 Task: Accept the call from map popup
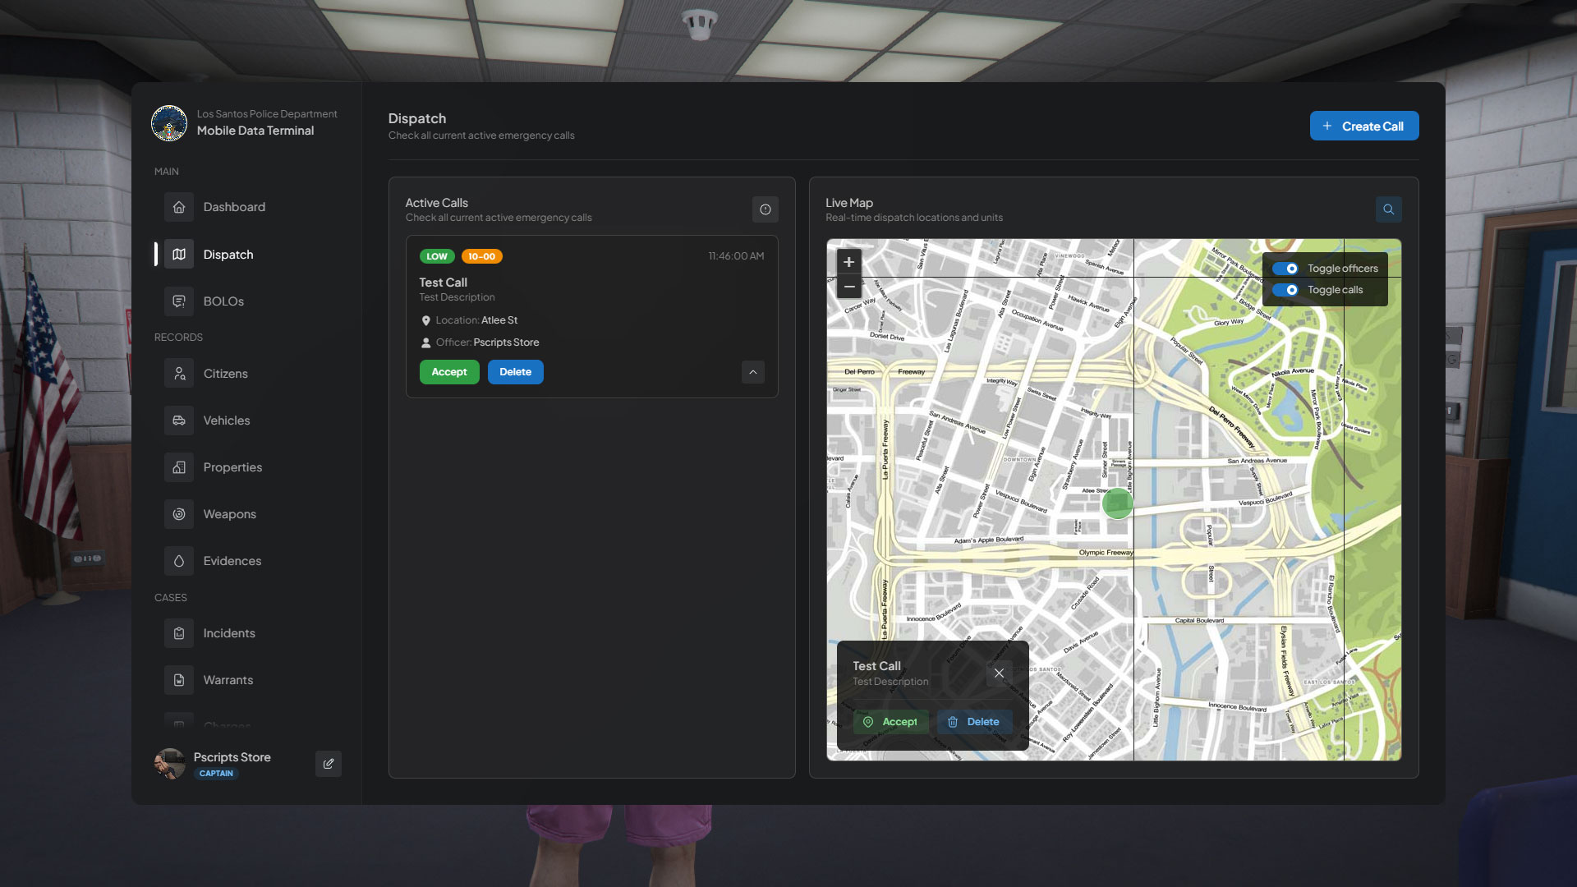pyautogui.click(x=891, y=722)
